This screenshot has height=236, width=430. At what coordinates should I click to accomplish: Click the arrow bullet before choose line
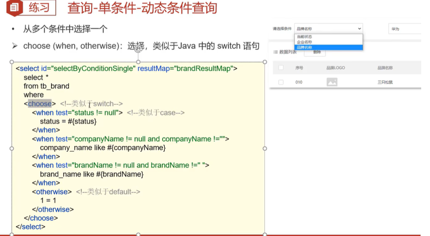[x=14, y=46]
